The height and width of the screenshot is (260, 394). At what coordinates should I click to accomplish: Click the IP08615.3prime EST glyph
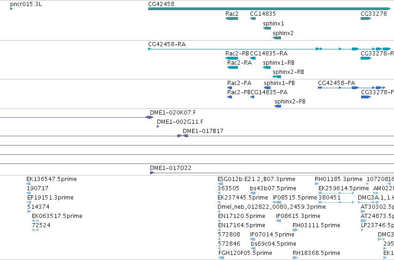click(x=278, y=221)
